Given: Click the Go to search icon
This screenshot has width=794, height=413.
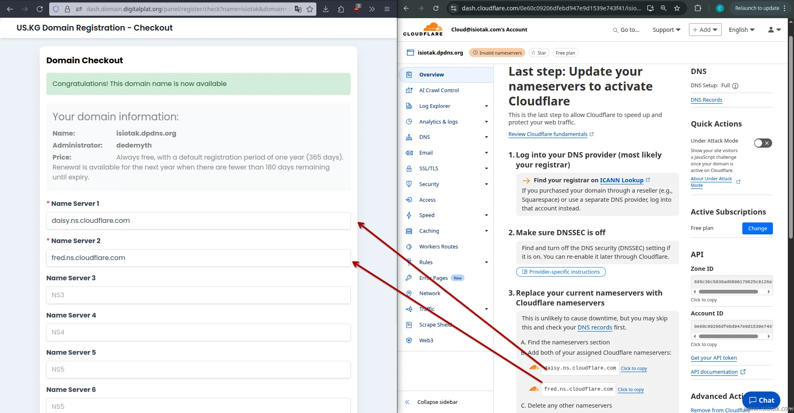Looking at the screenshot, I should 615,30.
